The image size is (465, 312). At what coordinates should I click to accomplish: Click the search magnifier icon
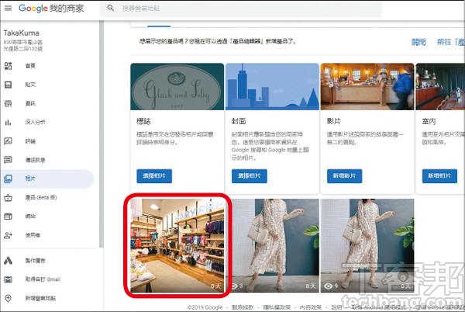pyautogui.click(x=111, y=9)
